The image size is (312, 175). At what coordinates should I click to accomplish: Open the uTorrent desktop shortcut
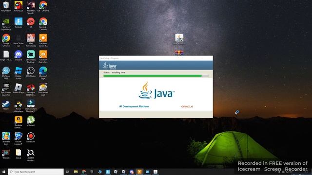click(31, 121)
